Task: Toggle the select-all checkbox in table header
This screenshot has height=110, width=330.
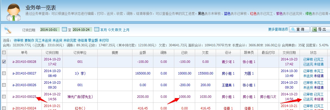Action: 4,52
